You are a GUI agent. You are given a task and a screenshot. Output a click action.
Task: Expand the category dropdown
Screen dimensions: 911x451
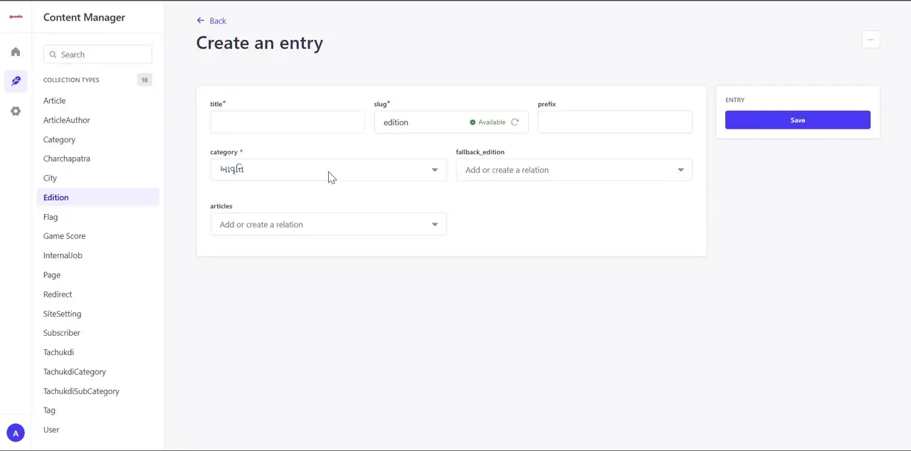[x=328, y=170]
